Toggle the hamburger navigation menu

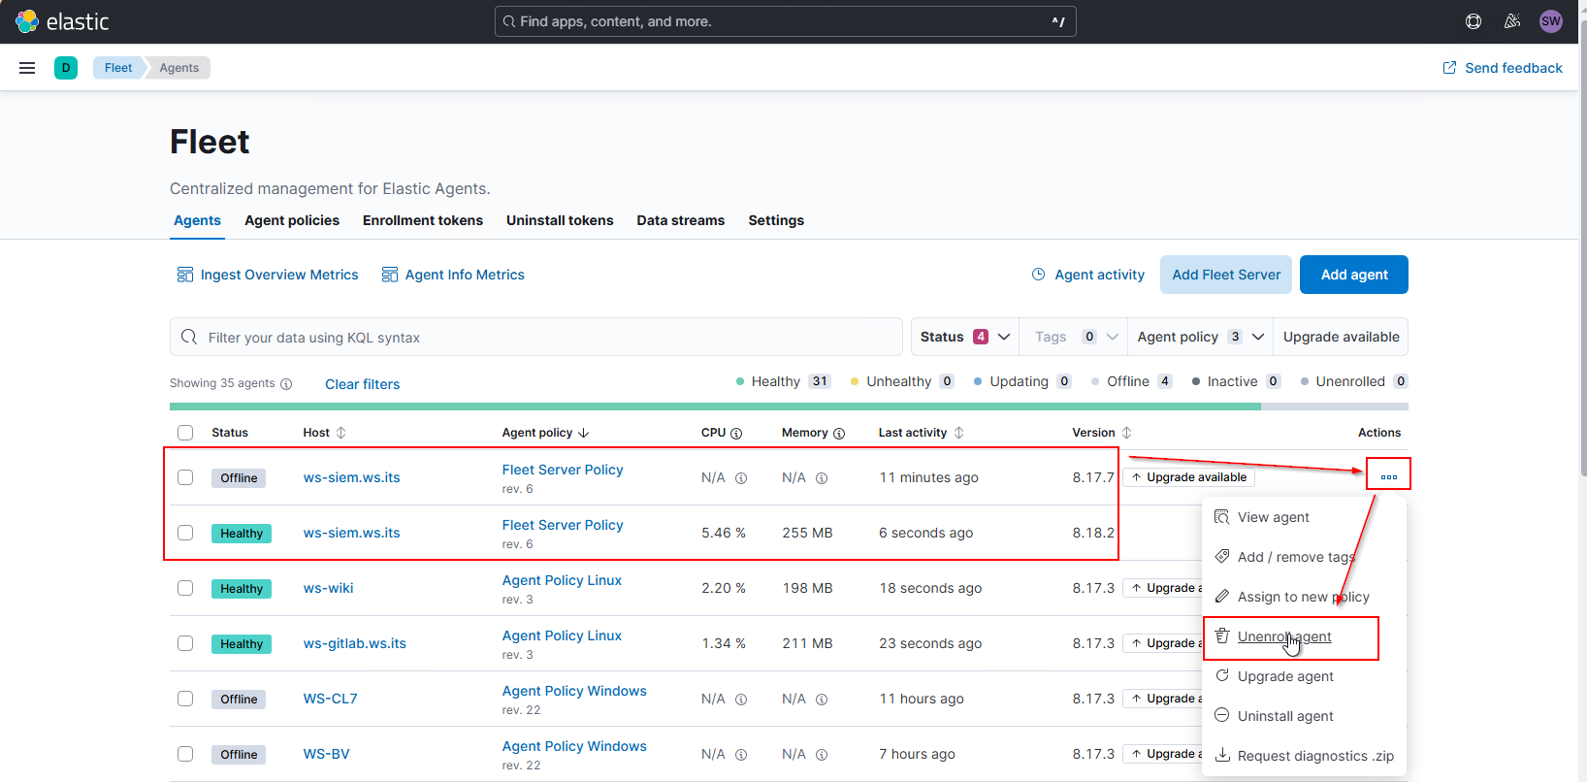[27, 68]
